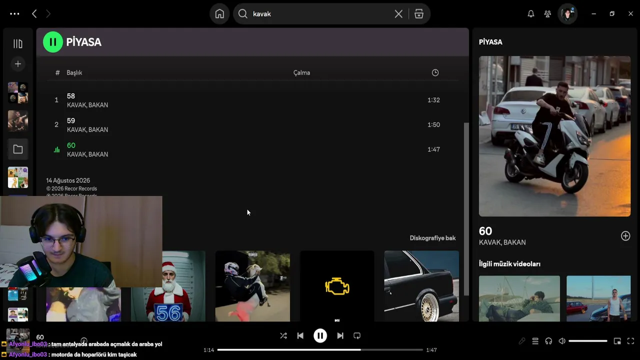Open the black car wheel album cover

tap(421, 286)
